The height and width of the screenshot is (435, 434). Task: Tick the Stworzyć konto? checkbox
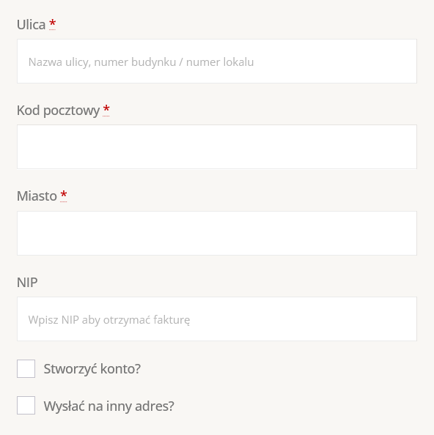click(26, 368)
